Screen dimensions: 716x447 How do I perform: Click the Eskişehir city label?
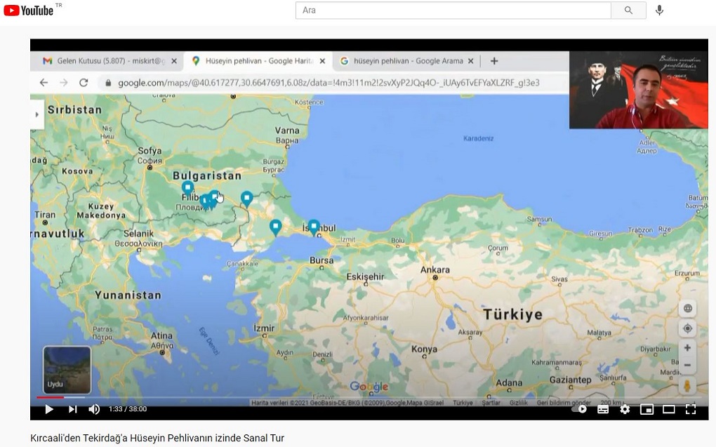pos(365,276)
